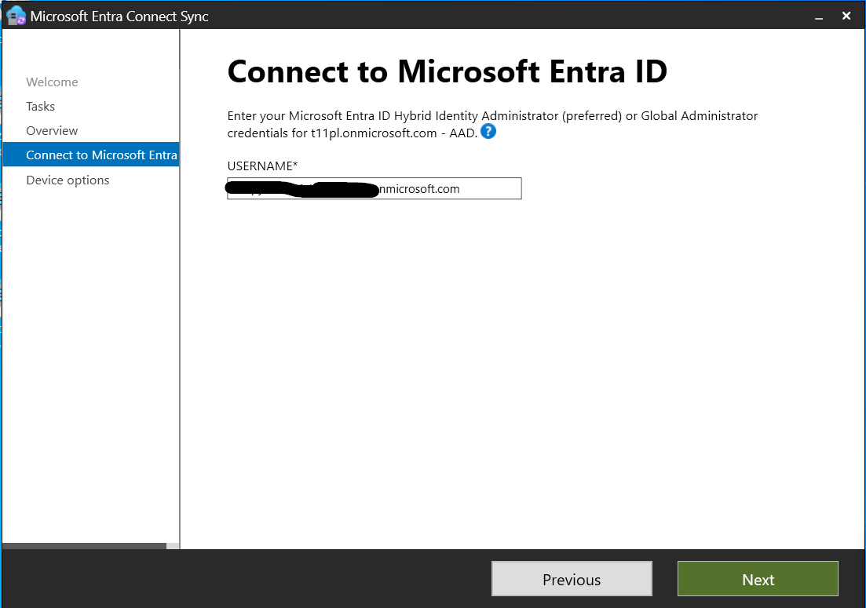
Task: Click the Connect to Microsoft Entra ID heading
Action: click(446, 71)
